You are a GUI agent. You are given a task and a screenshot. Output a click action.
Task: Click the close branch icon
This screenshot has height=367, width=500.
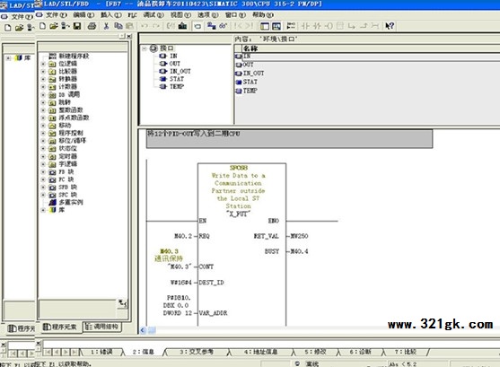364,26
